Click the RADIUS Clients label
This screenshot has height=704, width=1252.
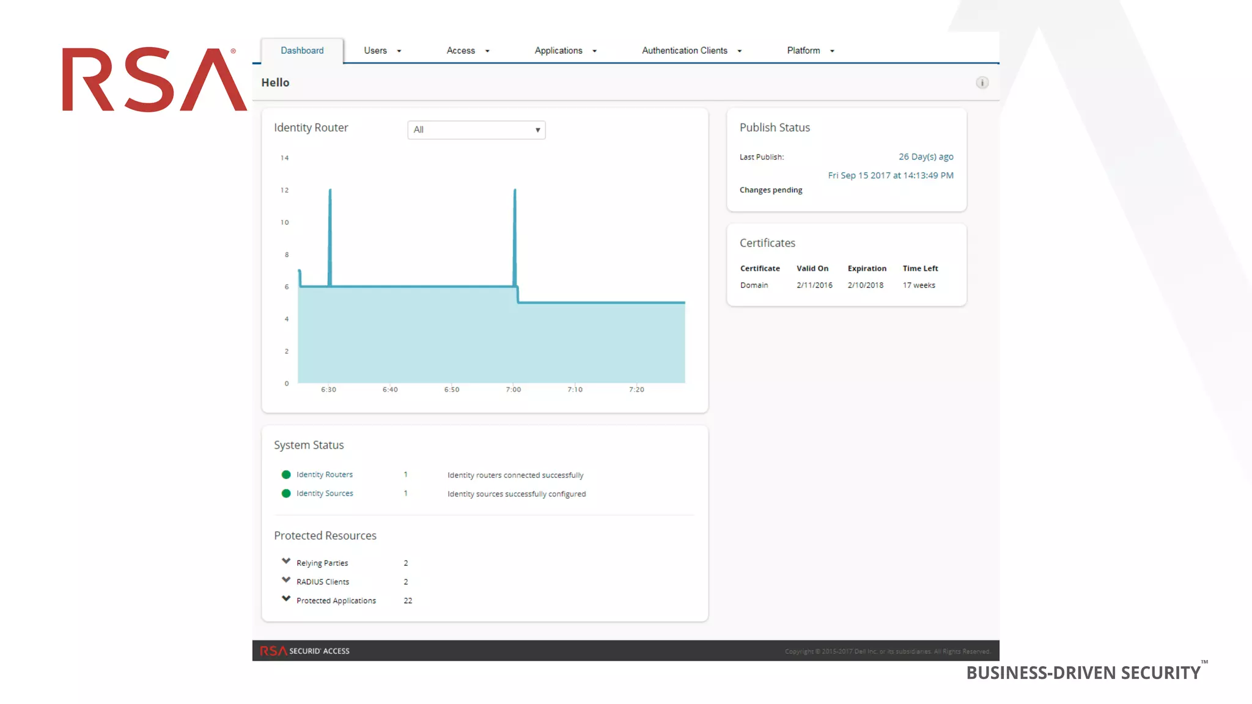point(323,582)
